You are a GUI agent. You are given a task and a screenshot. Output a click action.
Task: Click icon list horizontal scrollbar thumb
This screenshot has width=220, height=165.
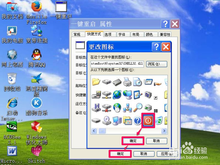click(102, 131)
